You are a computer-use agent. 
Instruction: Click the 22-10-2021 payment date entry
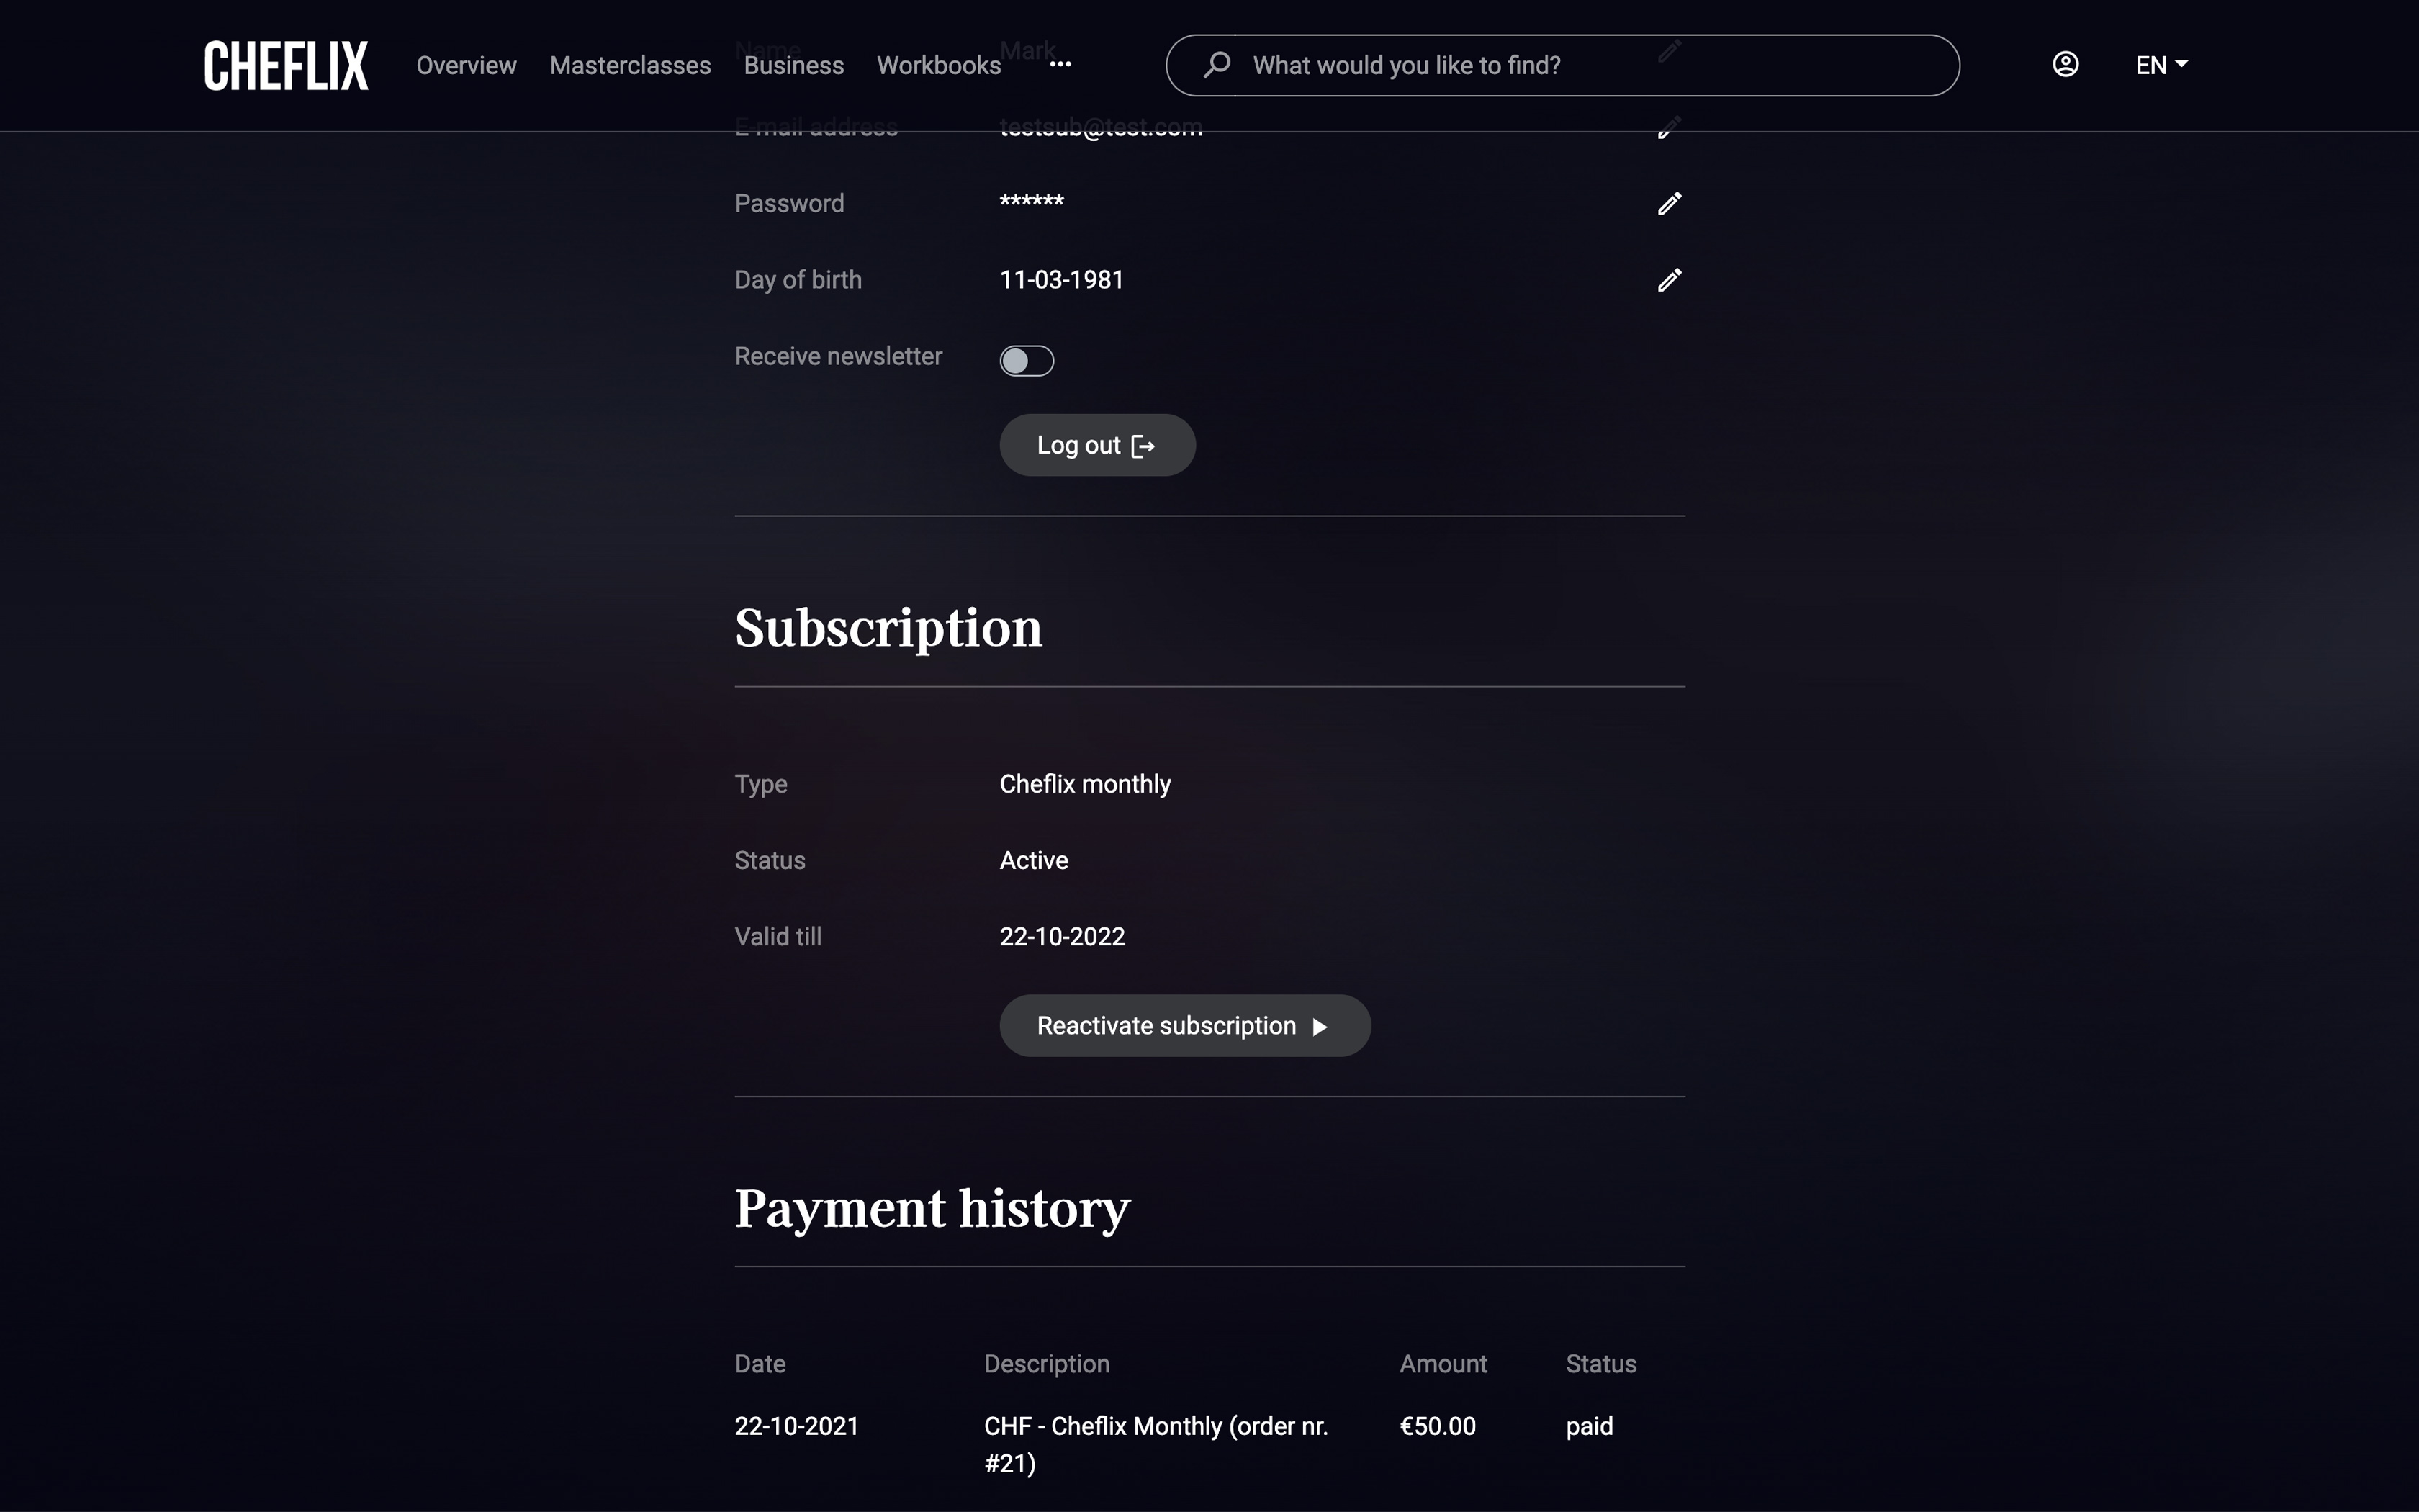pyautogui.click(x=797, y=1426)
